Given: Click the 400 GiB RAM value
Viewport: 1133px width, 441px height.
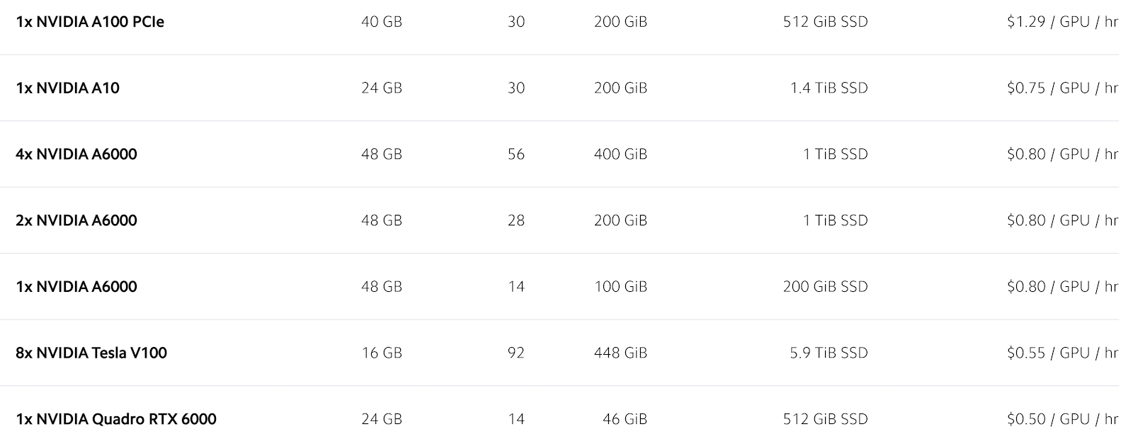Looking at the screenshot, I should pos(620,154).
